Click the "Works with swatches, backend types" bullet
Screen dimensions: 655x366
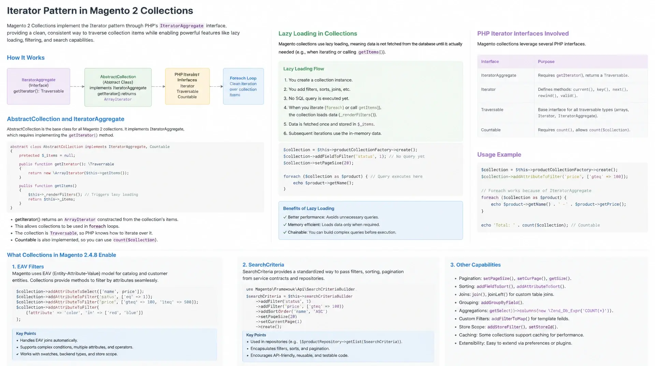pyautogui.click(x=69, y=354)
